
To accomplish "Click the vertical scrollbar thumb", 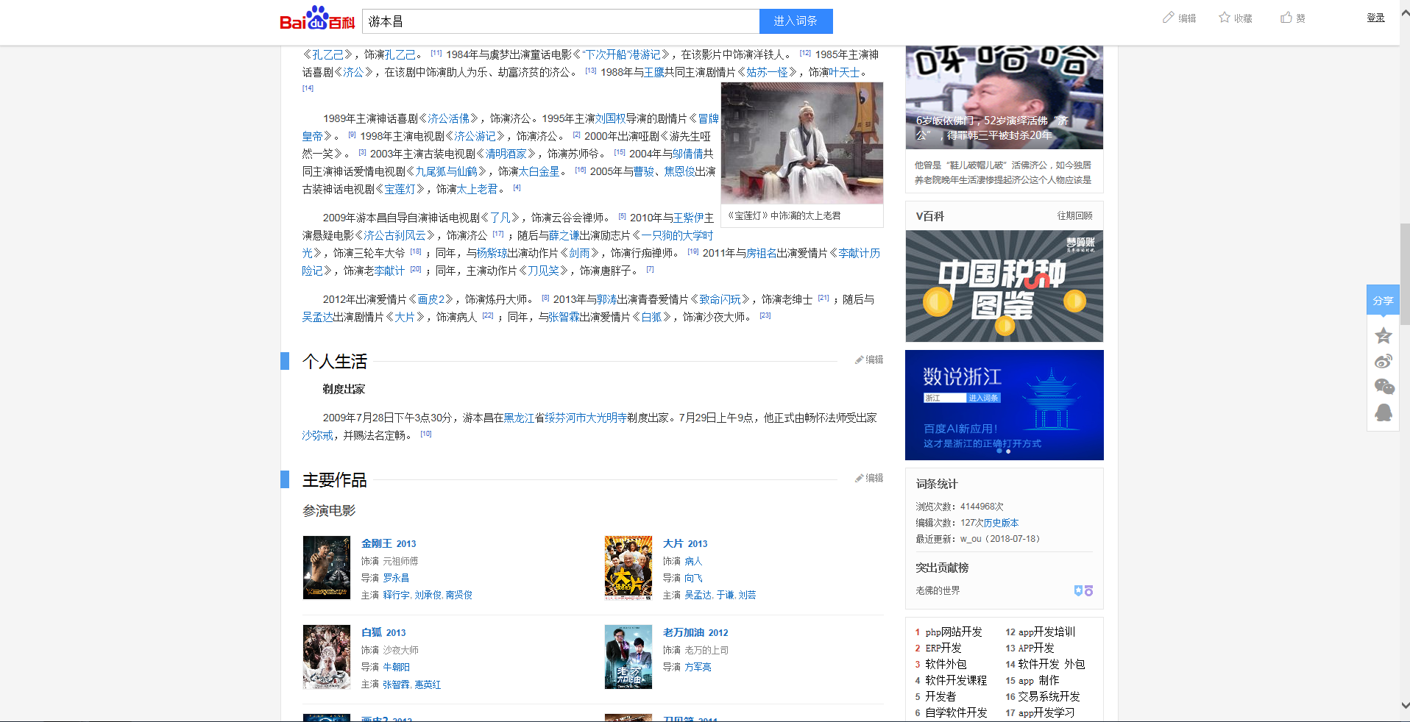I will click(1405, 274).
